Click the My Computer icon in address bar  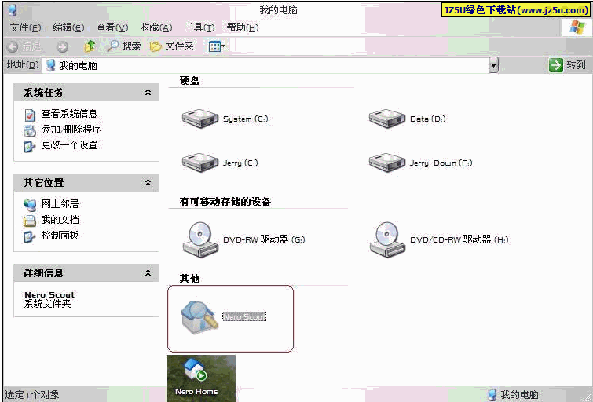[x=50, y=65]
